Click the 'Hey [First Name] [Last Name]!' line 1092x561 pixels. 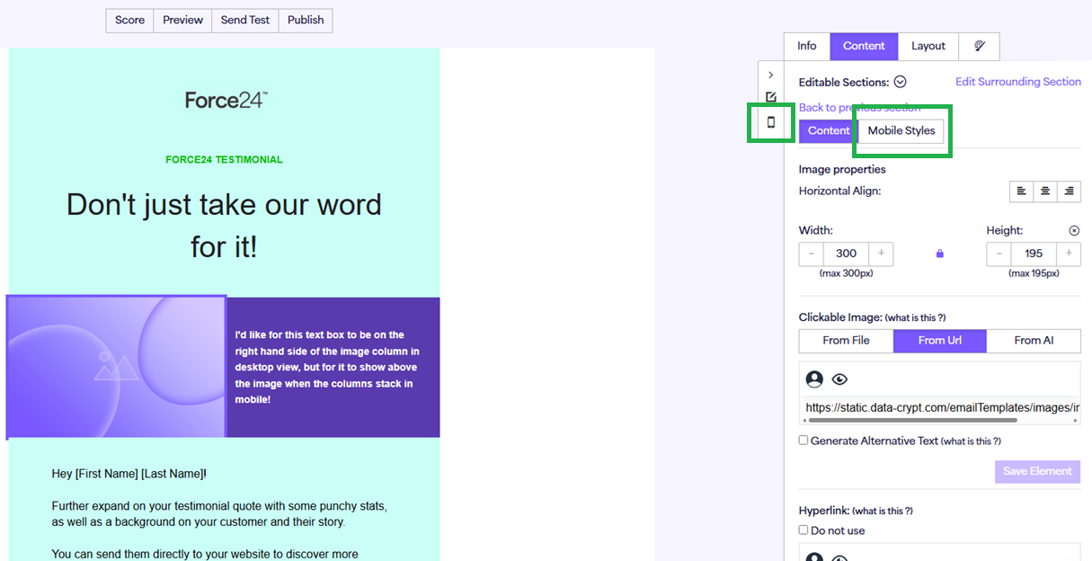point(129,474)
